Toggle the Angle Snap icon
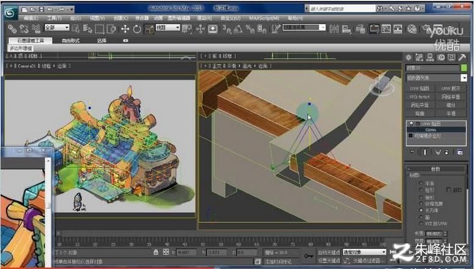This screenshot has width=474, height=269. [238, 29]
